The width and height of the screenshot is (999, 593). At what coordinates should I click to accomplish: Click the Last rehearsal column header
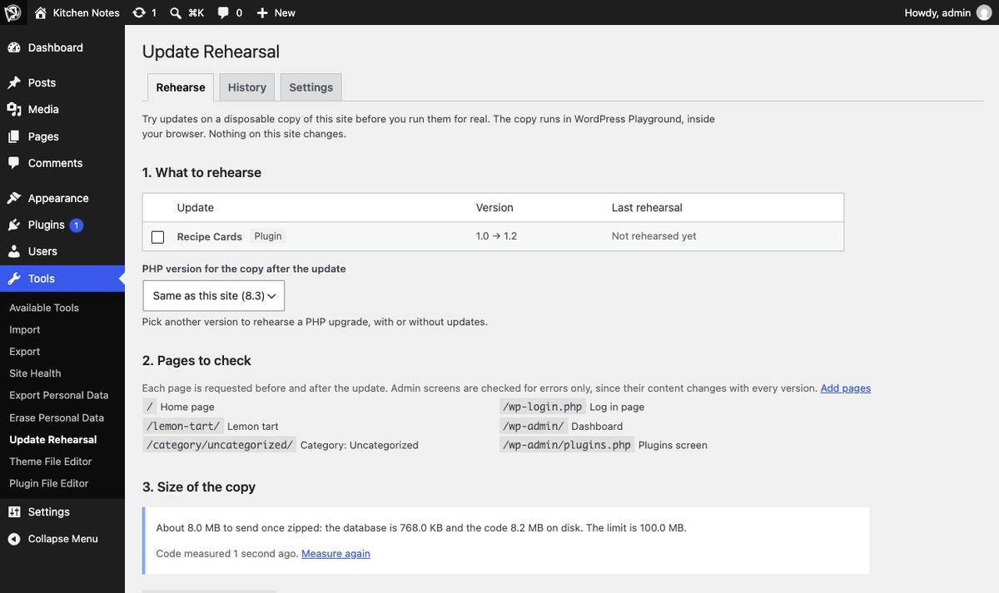point(647,207)
